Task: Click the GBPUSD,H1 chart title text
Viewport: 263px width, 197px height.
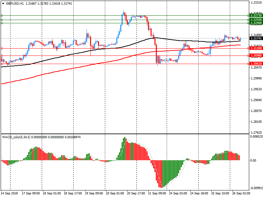Action: click(14, 3)
